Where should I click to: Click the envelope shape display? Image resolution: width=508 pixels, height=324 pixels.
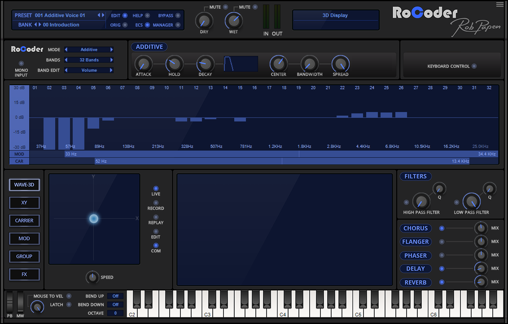point(241,64)
